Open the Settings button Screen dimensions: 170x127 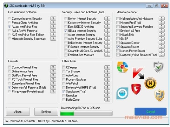click(x=46, y=111)
